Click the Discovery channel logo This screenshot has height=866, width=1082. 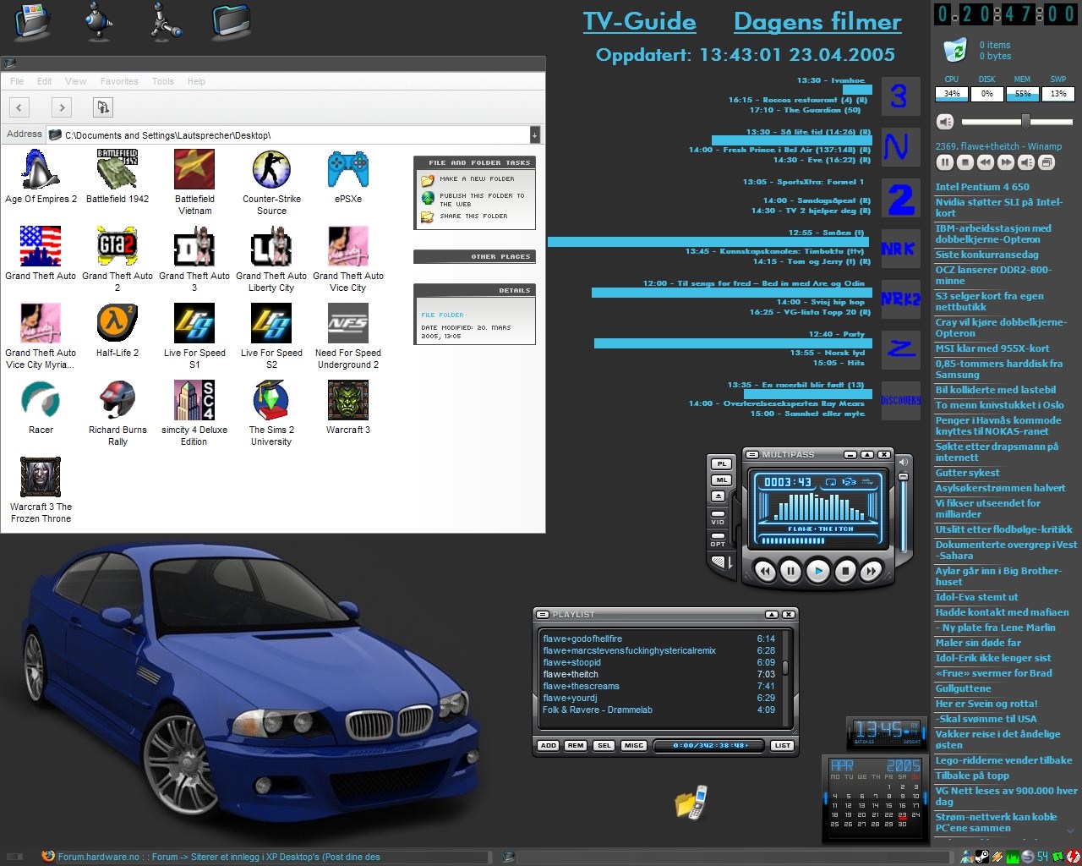click(901, 399)
